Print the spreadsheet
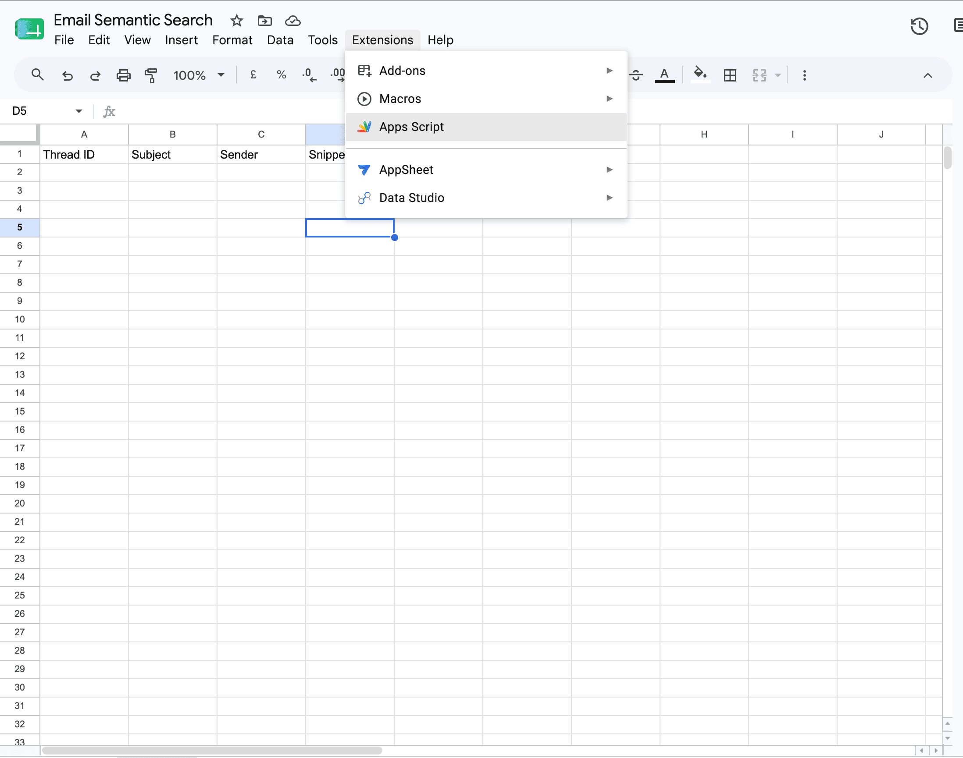 click(124, 75)
